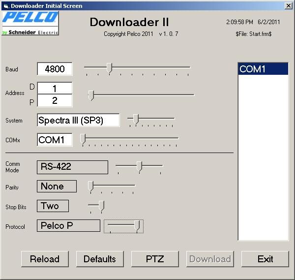
Task: Click the "Copyright Pelco 2011" text
Action: [128, 34]
